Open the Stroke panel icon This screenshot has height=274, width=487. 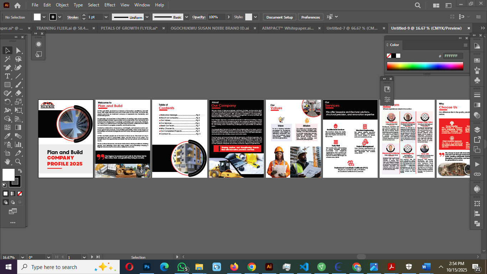477,95
